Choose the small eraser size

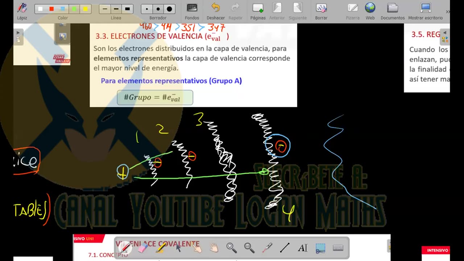click(x=147, y=9)
